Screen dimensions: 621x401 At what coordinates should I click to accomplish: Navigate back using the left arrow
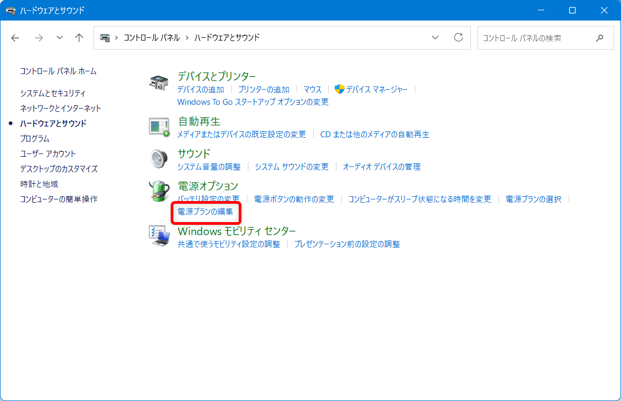pos(15,38)
